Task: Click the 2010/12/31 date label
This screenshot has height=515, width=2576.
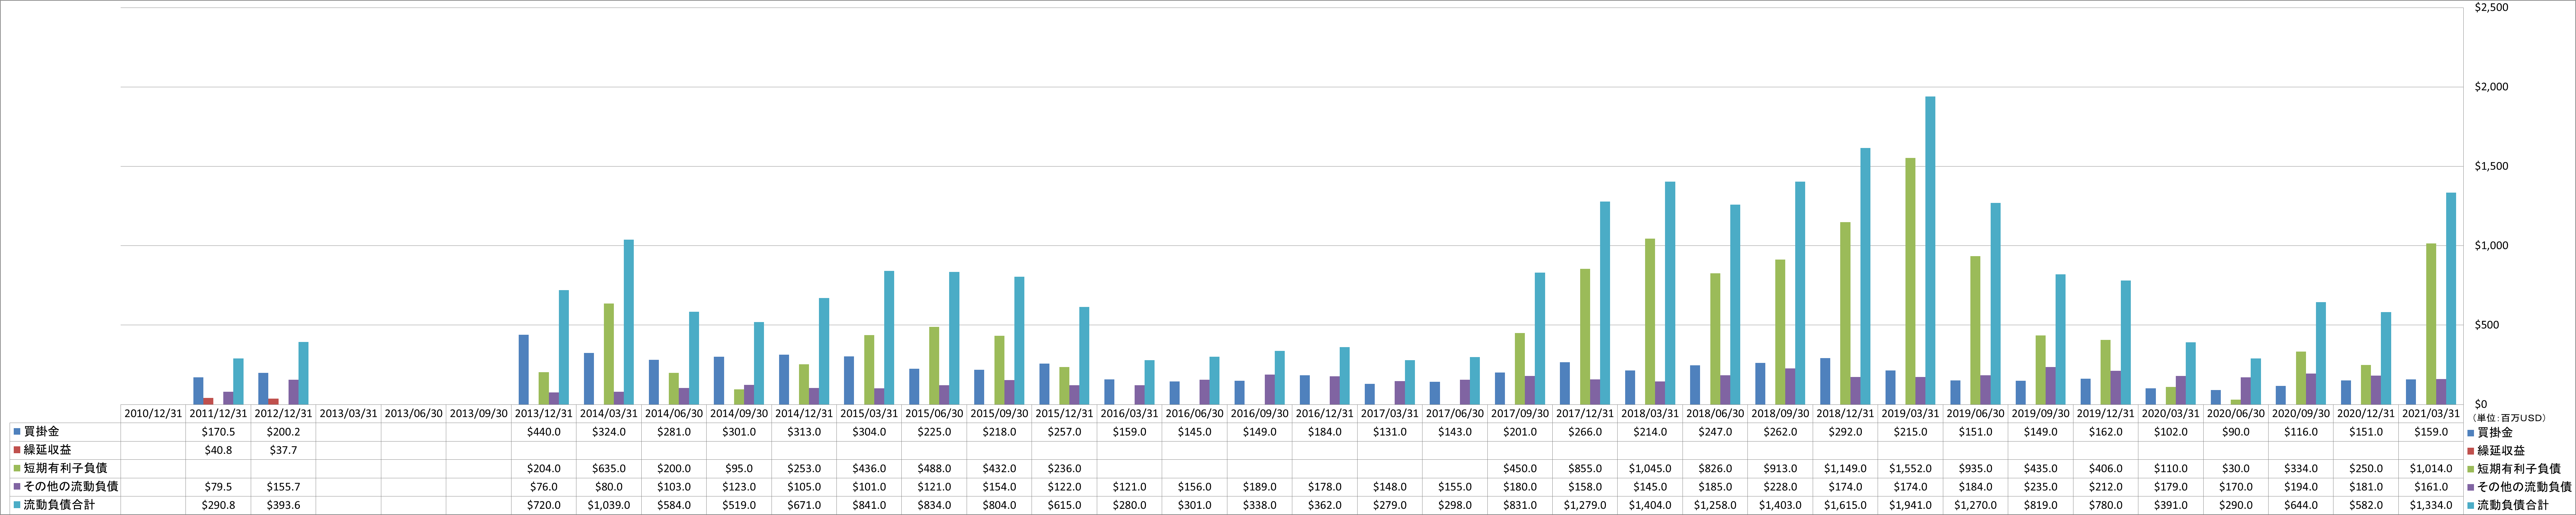Action: click(x=153, y=413)
